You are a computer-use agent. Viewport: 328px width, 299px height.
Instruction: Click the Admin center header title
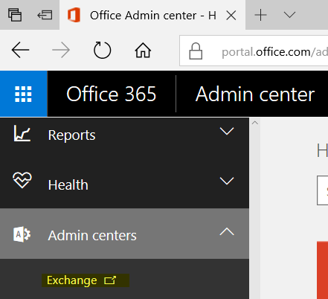255,94
